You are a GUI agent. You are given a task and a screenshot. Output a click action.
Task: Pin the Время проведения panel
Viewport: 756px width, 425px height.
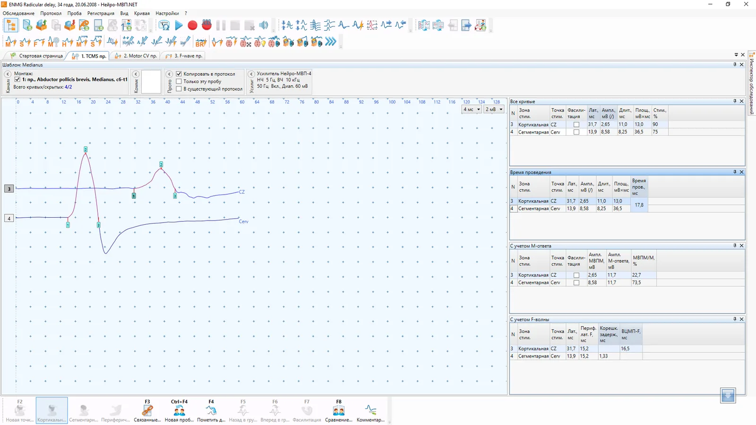[x=735, y=172]
